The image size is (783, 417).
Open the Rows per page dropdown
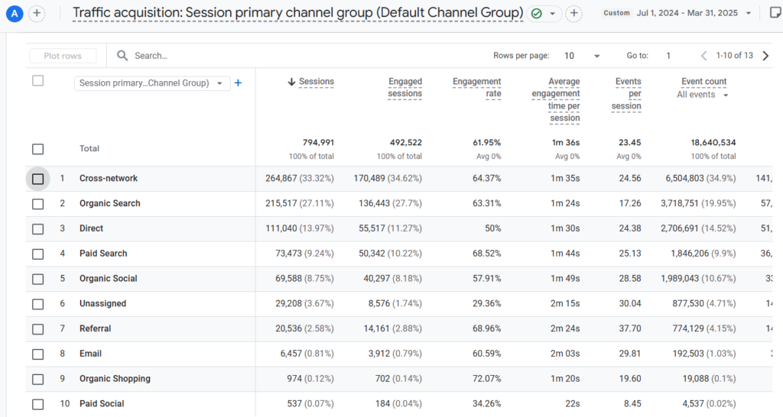(x=583, y=56)
